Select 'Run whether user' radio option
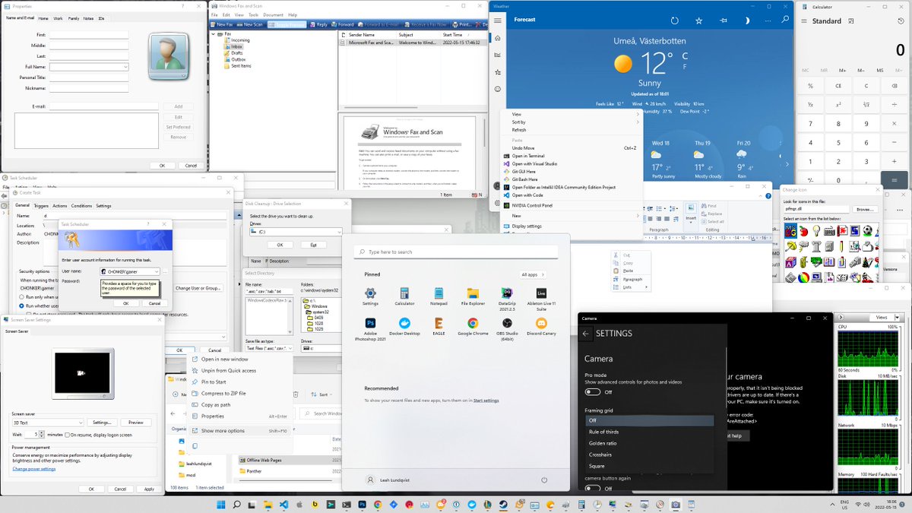912x513 pixels. coord(22,306)
